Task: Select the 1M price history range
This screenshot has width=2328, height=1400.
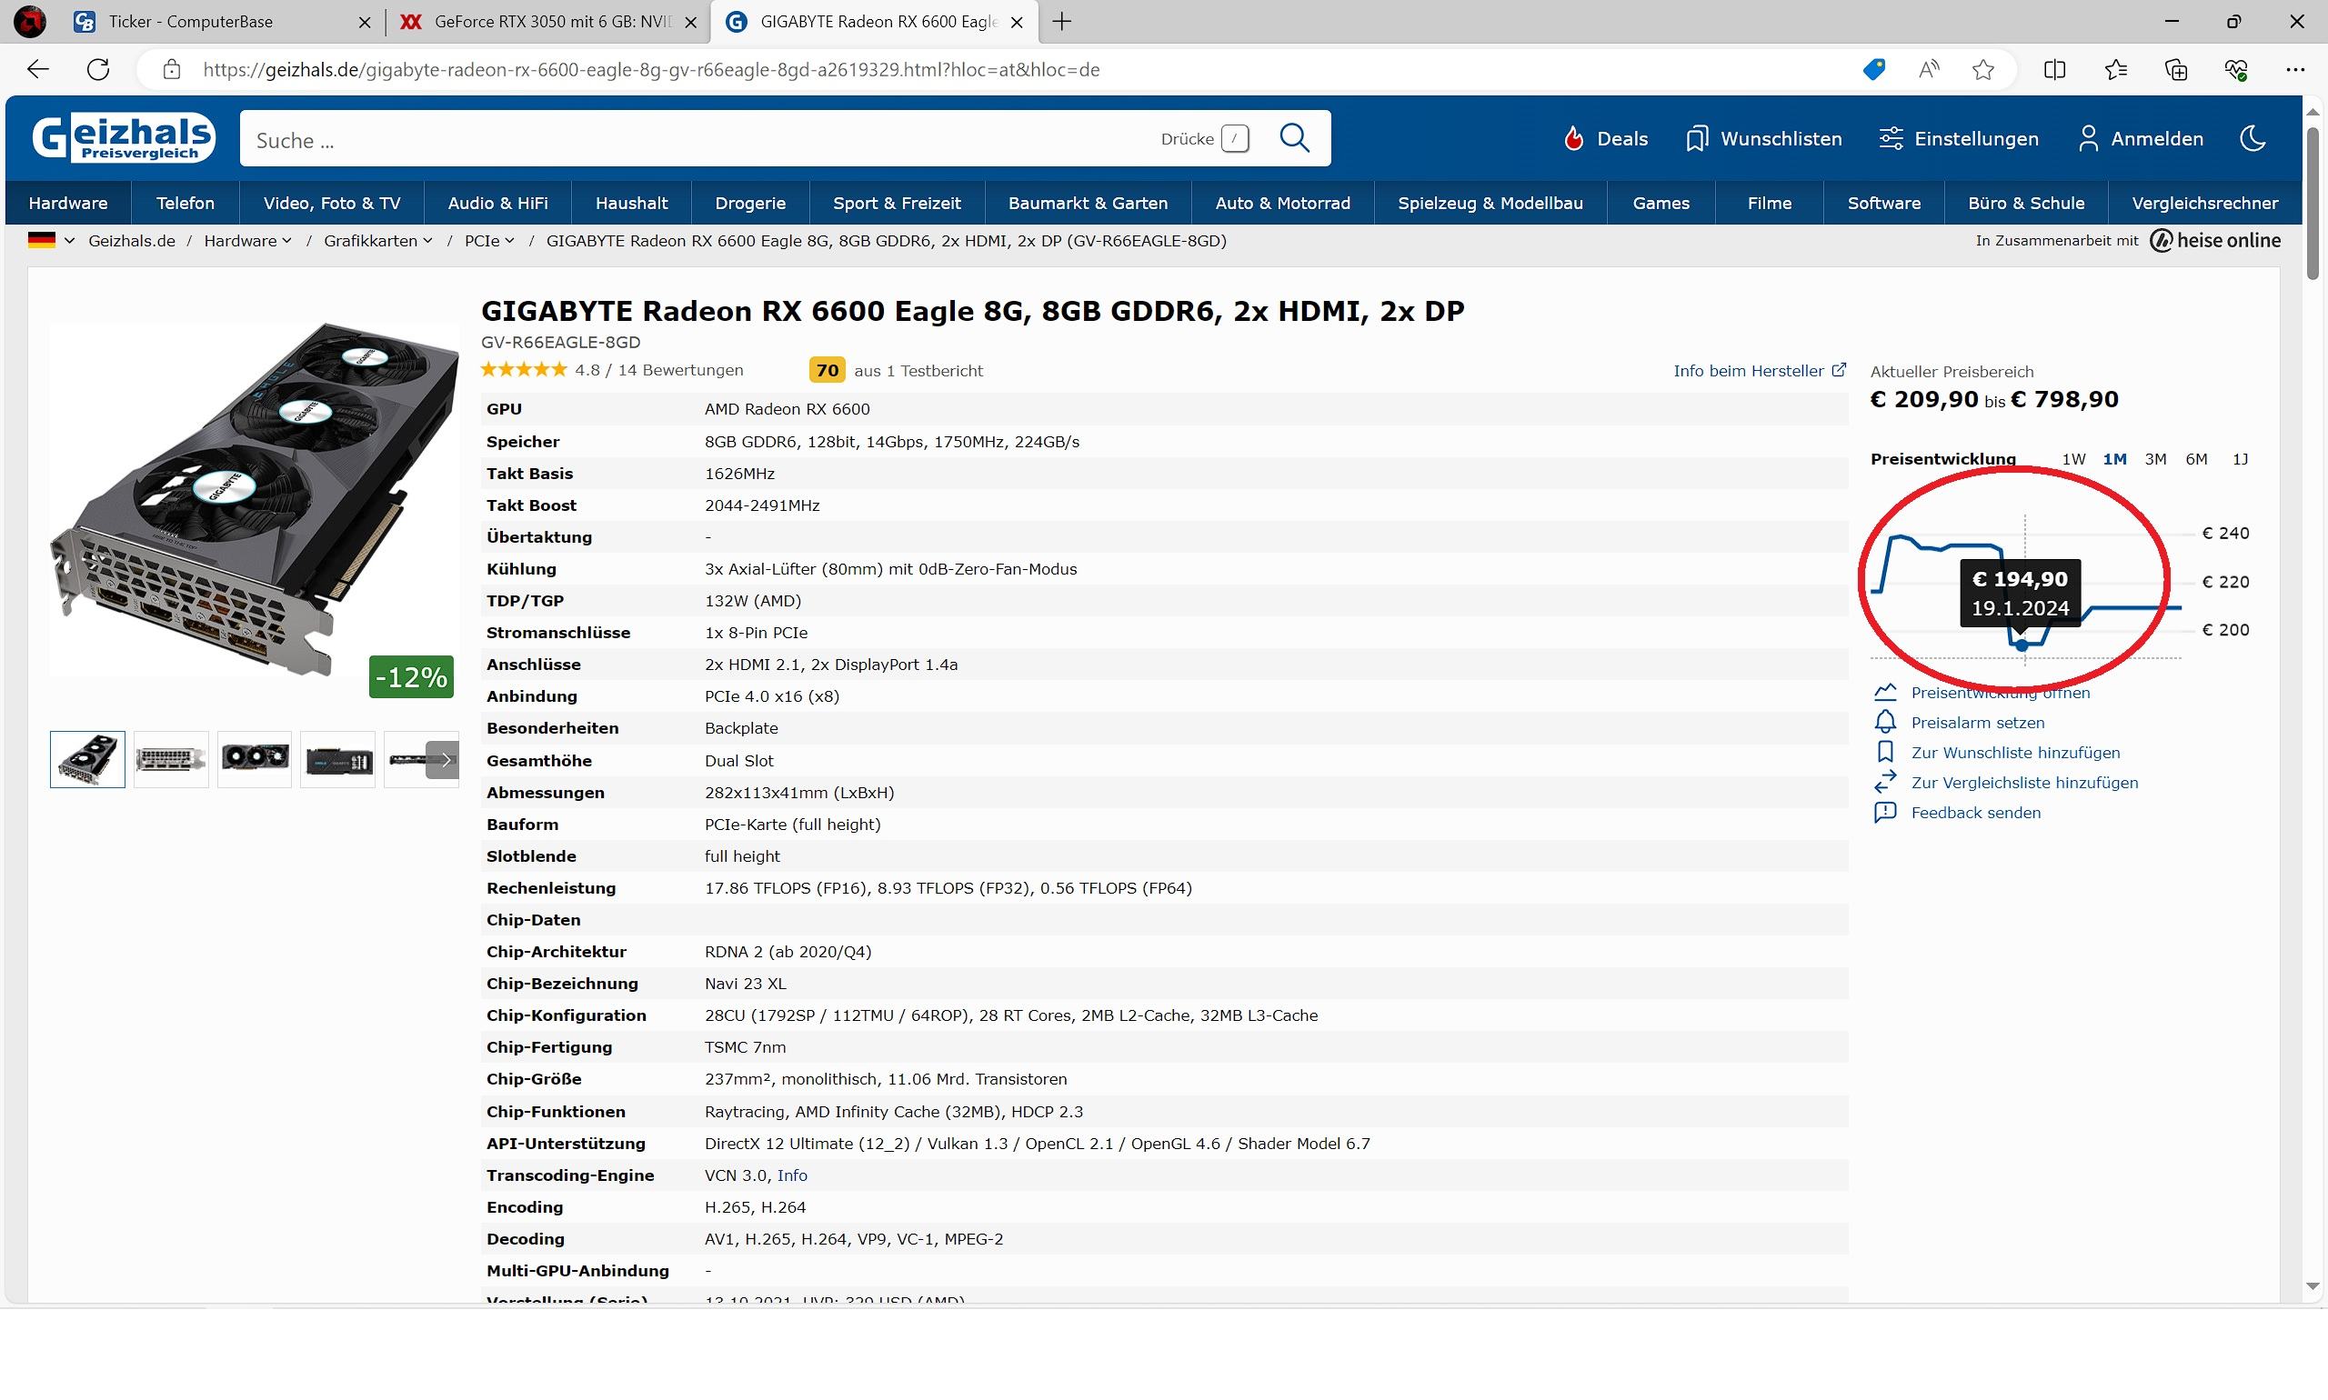Action: pyautogui.click(x=2113, y=459)
